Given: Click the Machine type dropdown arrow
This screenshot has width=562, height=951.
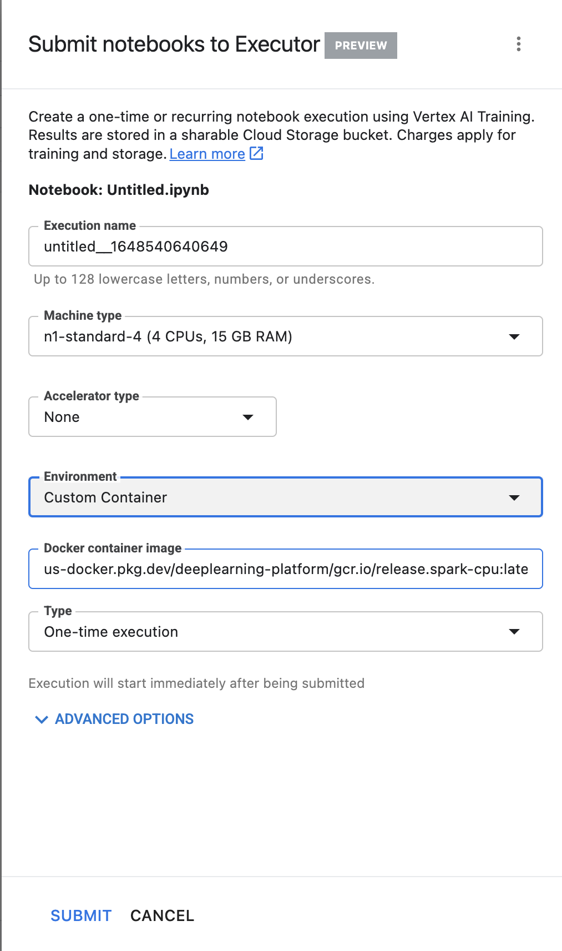Looking at the screenshot, I should (x=514, y=336).
